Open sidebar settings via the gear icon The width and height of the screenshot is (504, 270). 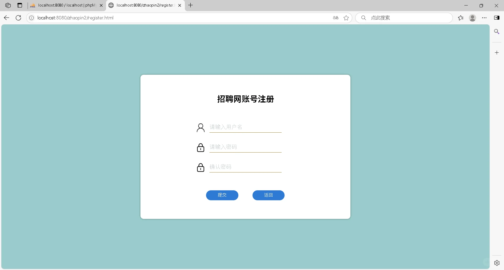(x=497, y=263)
